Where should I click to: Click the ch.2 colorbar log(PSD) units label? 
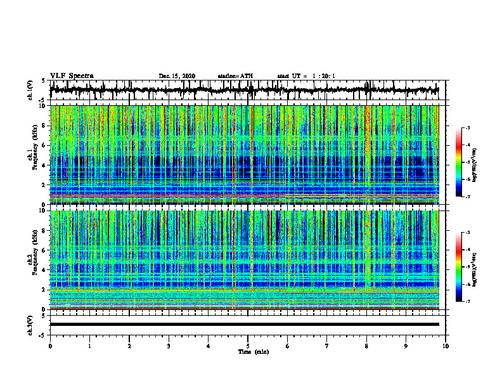tap(475, 269)
